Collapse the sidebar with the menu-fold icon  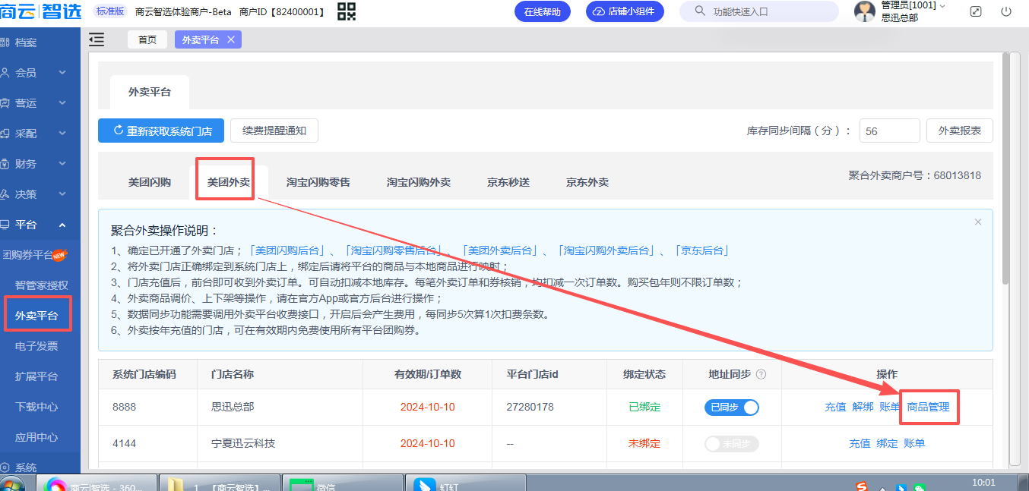pyautogui.click(x=97, y=39)
